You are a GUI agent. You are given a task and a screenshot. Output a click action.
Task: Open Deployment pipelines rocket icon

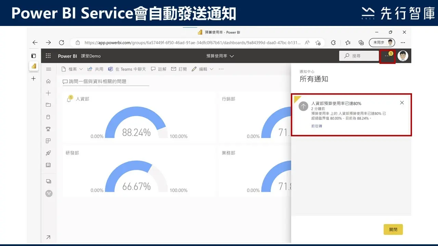48,153
